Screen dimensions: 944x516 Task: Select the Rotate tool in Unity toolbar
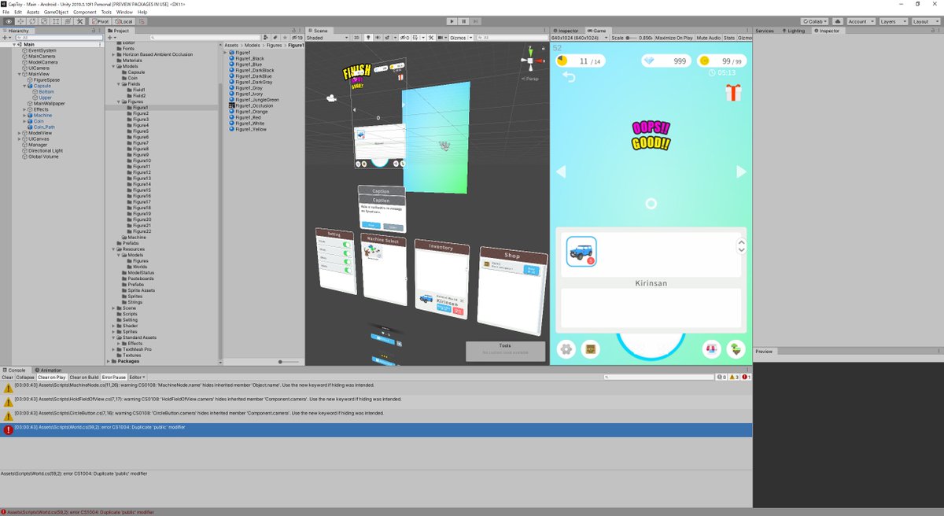(x=34, y=21)
